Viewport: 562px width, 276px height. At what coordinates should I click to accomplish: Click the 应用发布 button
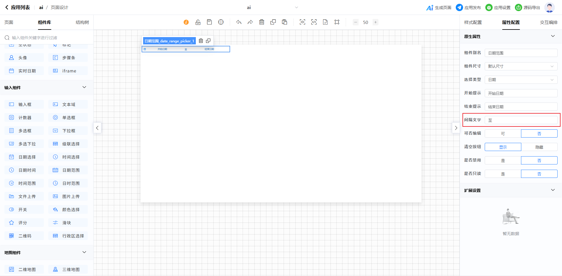[x=469, y=8]
